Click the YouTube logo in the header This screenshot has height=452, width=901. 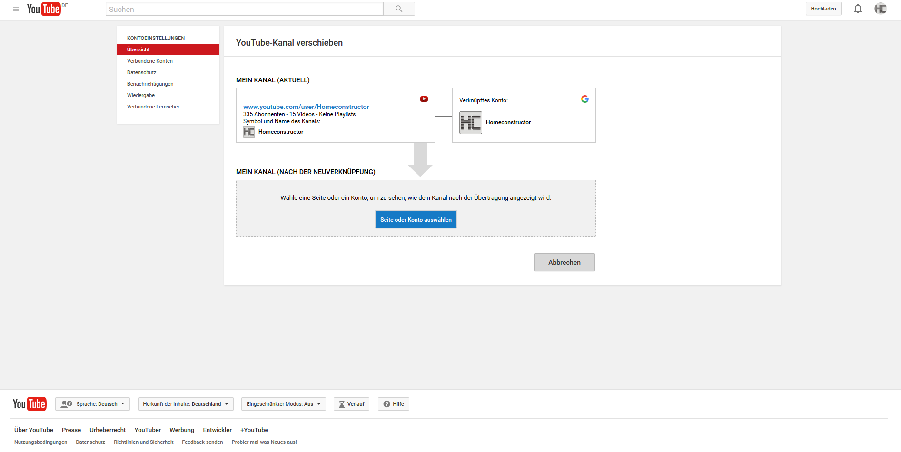(44, 9)
